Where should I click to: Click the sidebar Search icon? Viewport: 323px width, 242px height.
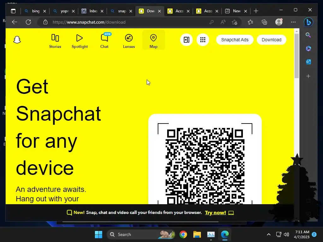tap(308, 35)
